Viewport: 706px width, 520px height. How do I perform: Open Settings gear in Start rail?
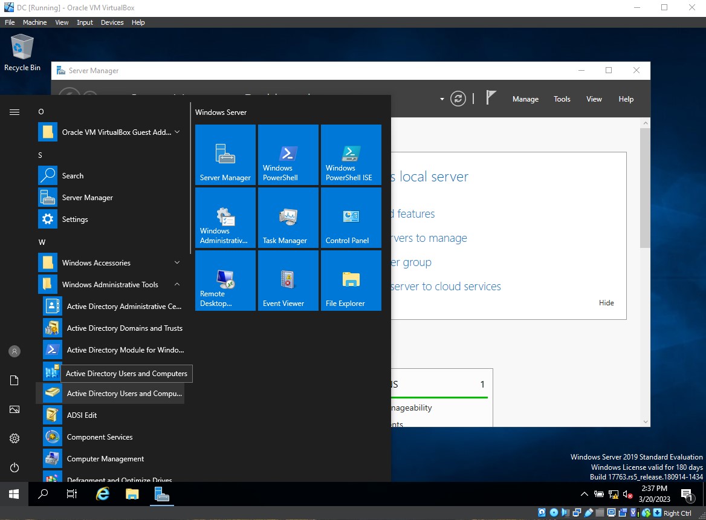point(15,438)
